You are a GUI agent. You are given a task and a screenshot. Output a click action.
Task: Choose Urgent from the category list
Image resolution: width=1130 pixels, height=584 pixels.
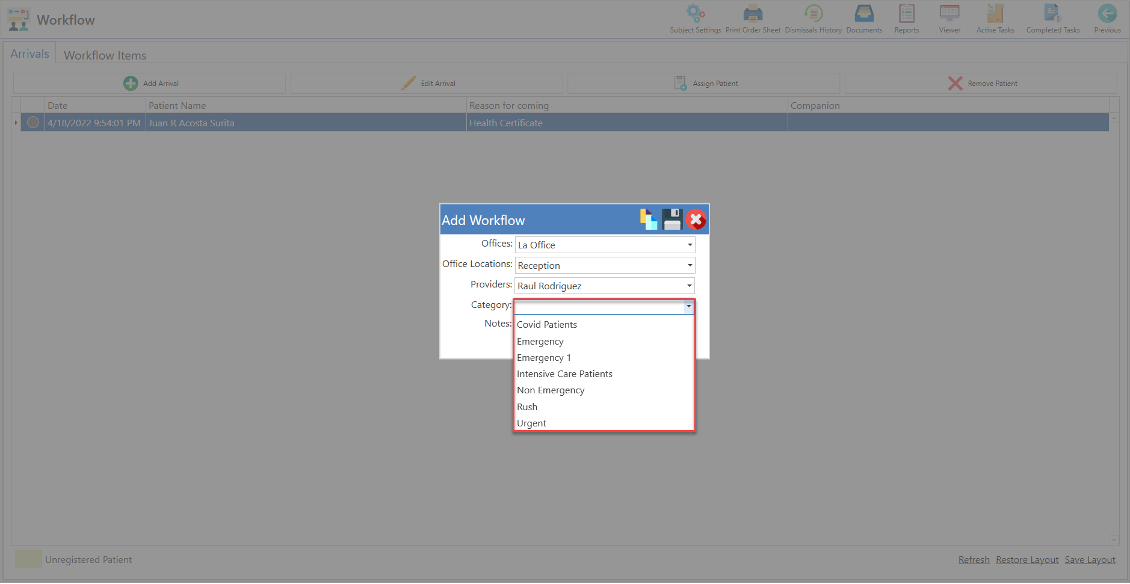[604, 423]
